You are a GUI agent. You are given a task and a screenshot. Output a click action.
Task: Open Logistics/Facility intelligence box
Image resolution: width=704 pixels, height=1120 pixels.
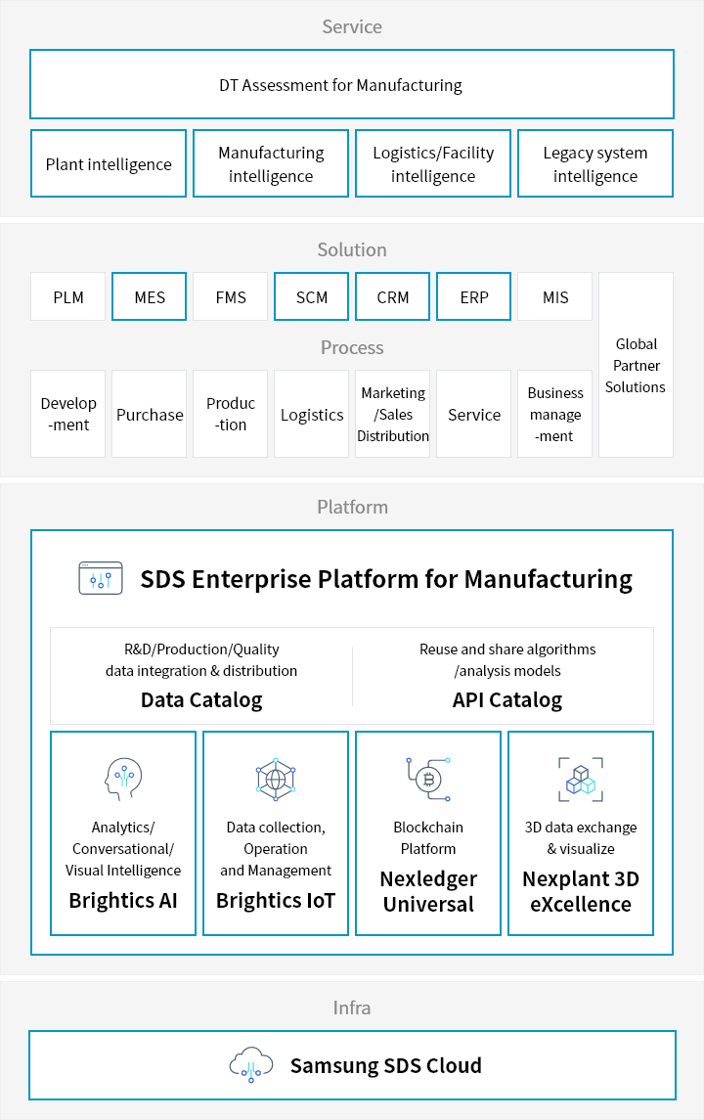click(x=433, y=163)
